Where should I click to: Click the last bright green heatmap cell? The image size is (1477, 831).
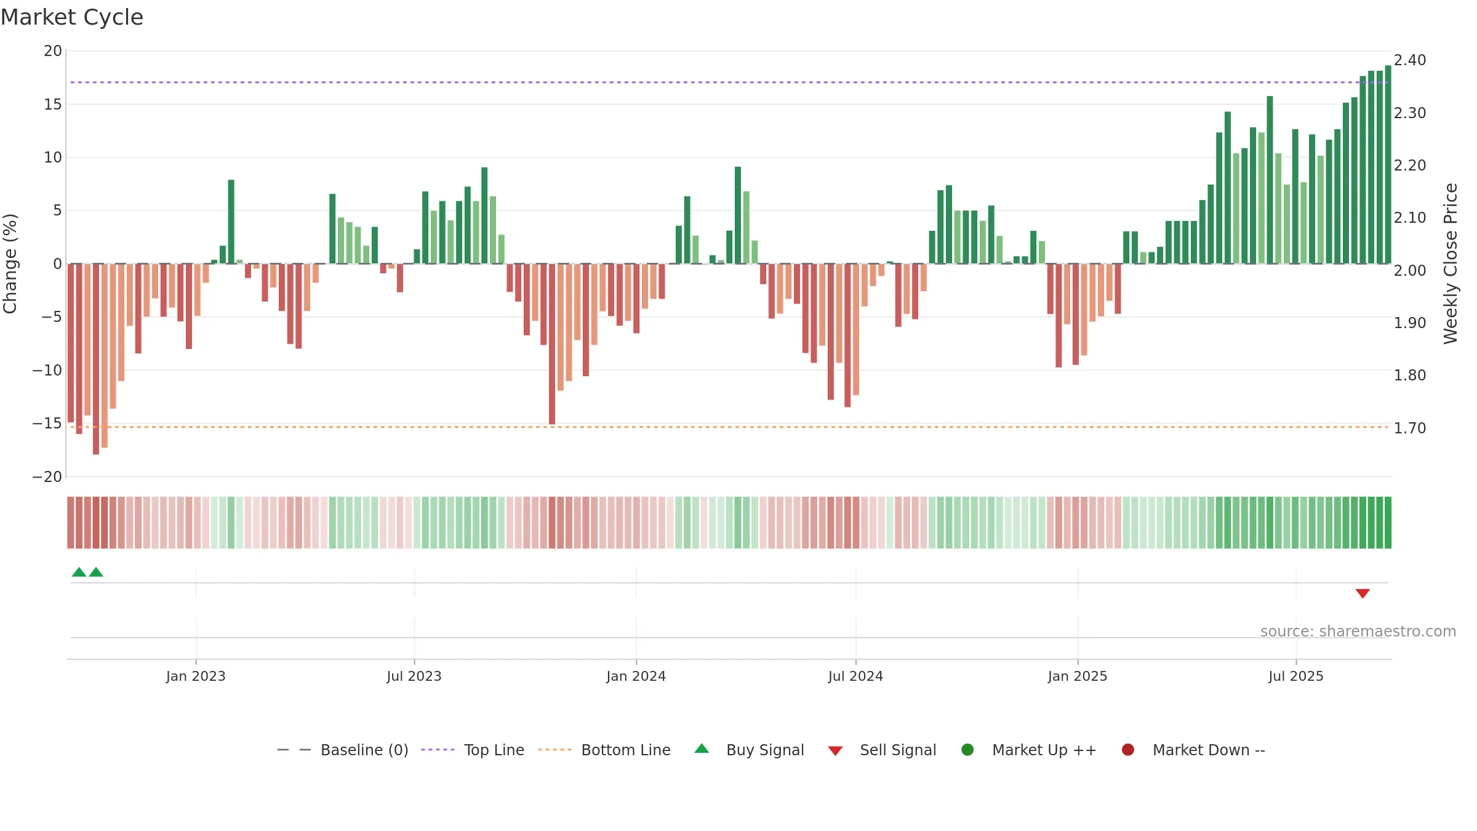tap(1388, 523)
